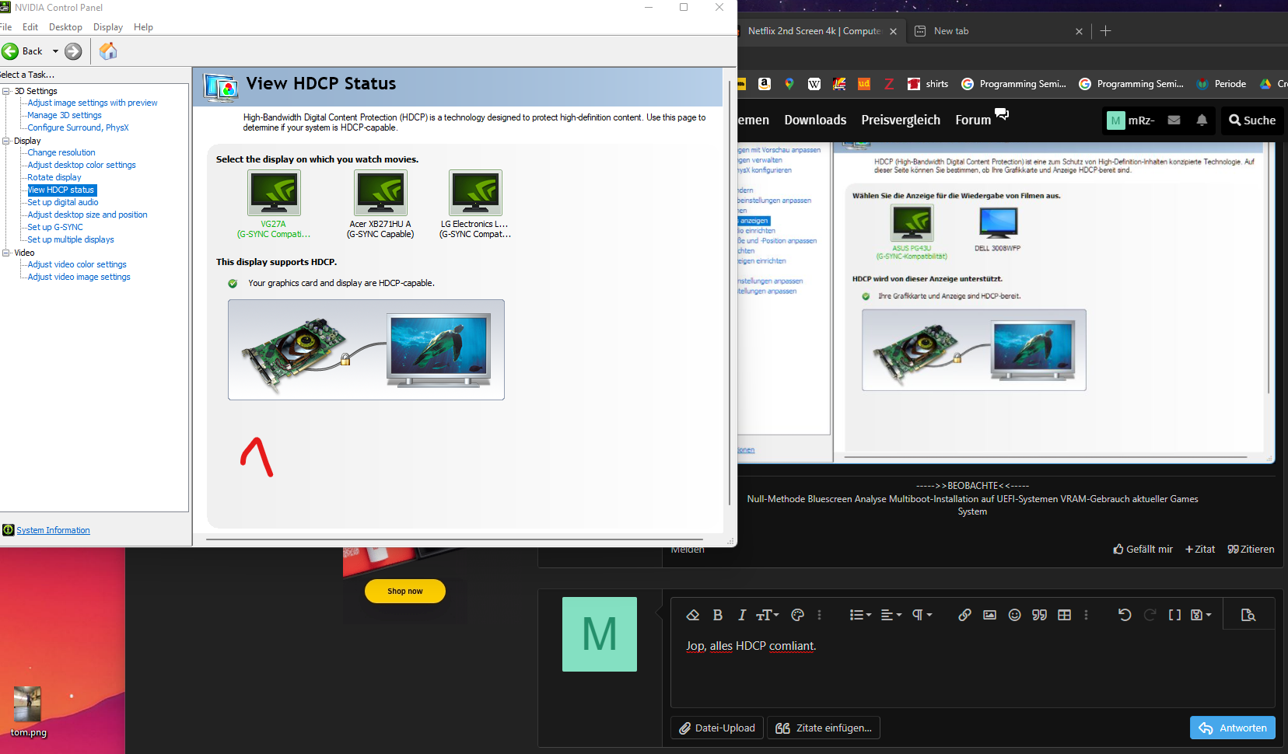Collapse the 3D Settings tree node

click(x=6, y=91)
